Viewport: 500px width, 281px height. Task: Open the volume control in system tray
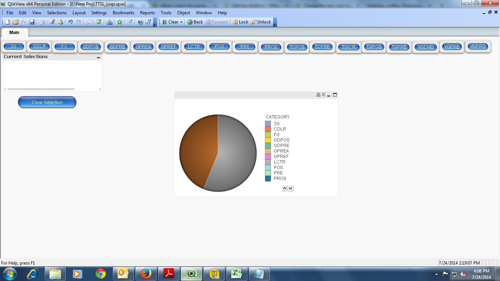[463, 274]
